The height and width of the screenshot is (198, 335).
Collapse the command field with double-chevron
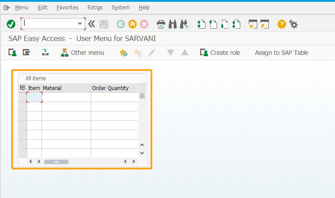[92, 24]
